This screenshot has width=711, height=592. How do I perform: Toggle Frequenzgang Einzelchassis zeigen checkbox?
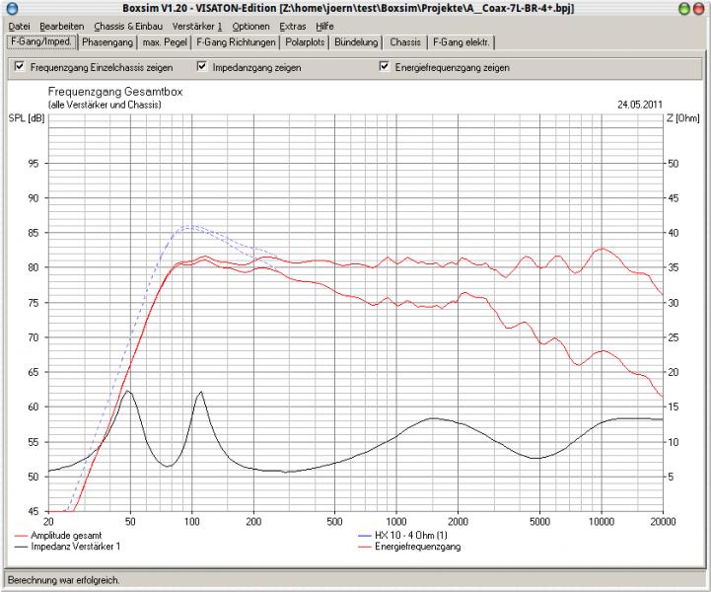click(19, 67)
